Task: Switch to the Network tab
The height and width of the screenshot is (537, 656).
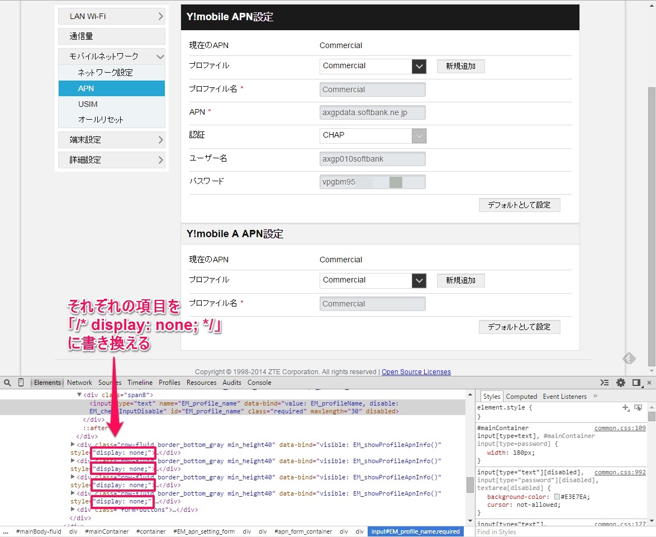Action: (79, 383)
